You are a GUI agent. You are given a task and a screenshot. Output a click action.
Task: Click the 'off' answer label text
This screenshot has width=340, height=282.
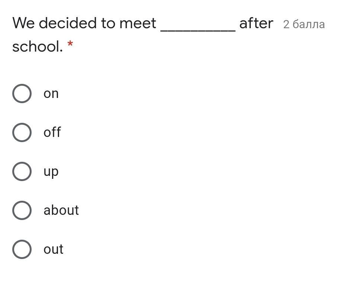click(x=52, y=132)
